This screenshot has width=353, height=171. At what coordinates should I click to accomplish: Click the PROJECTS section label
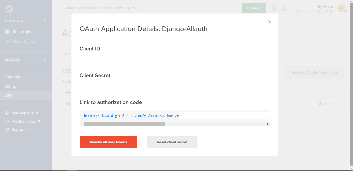tap(14, 21)
